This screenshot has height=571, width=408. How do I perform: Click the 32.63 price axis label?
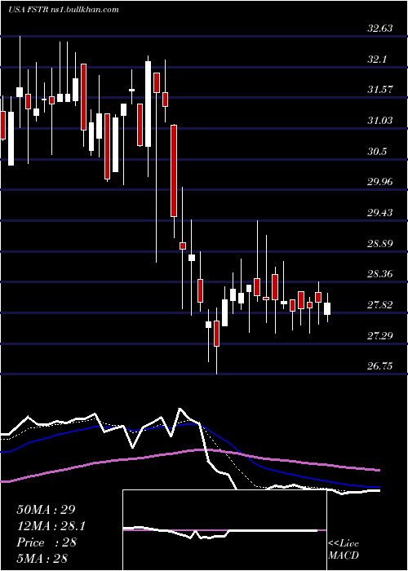point(380,28)
